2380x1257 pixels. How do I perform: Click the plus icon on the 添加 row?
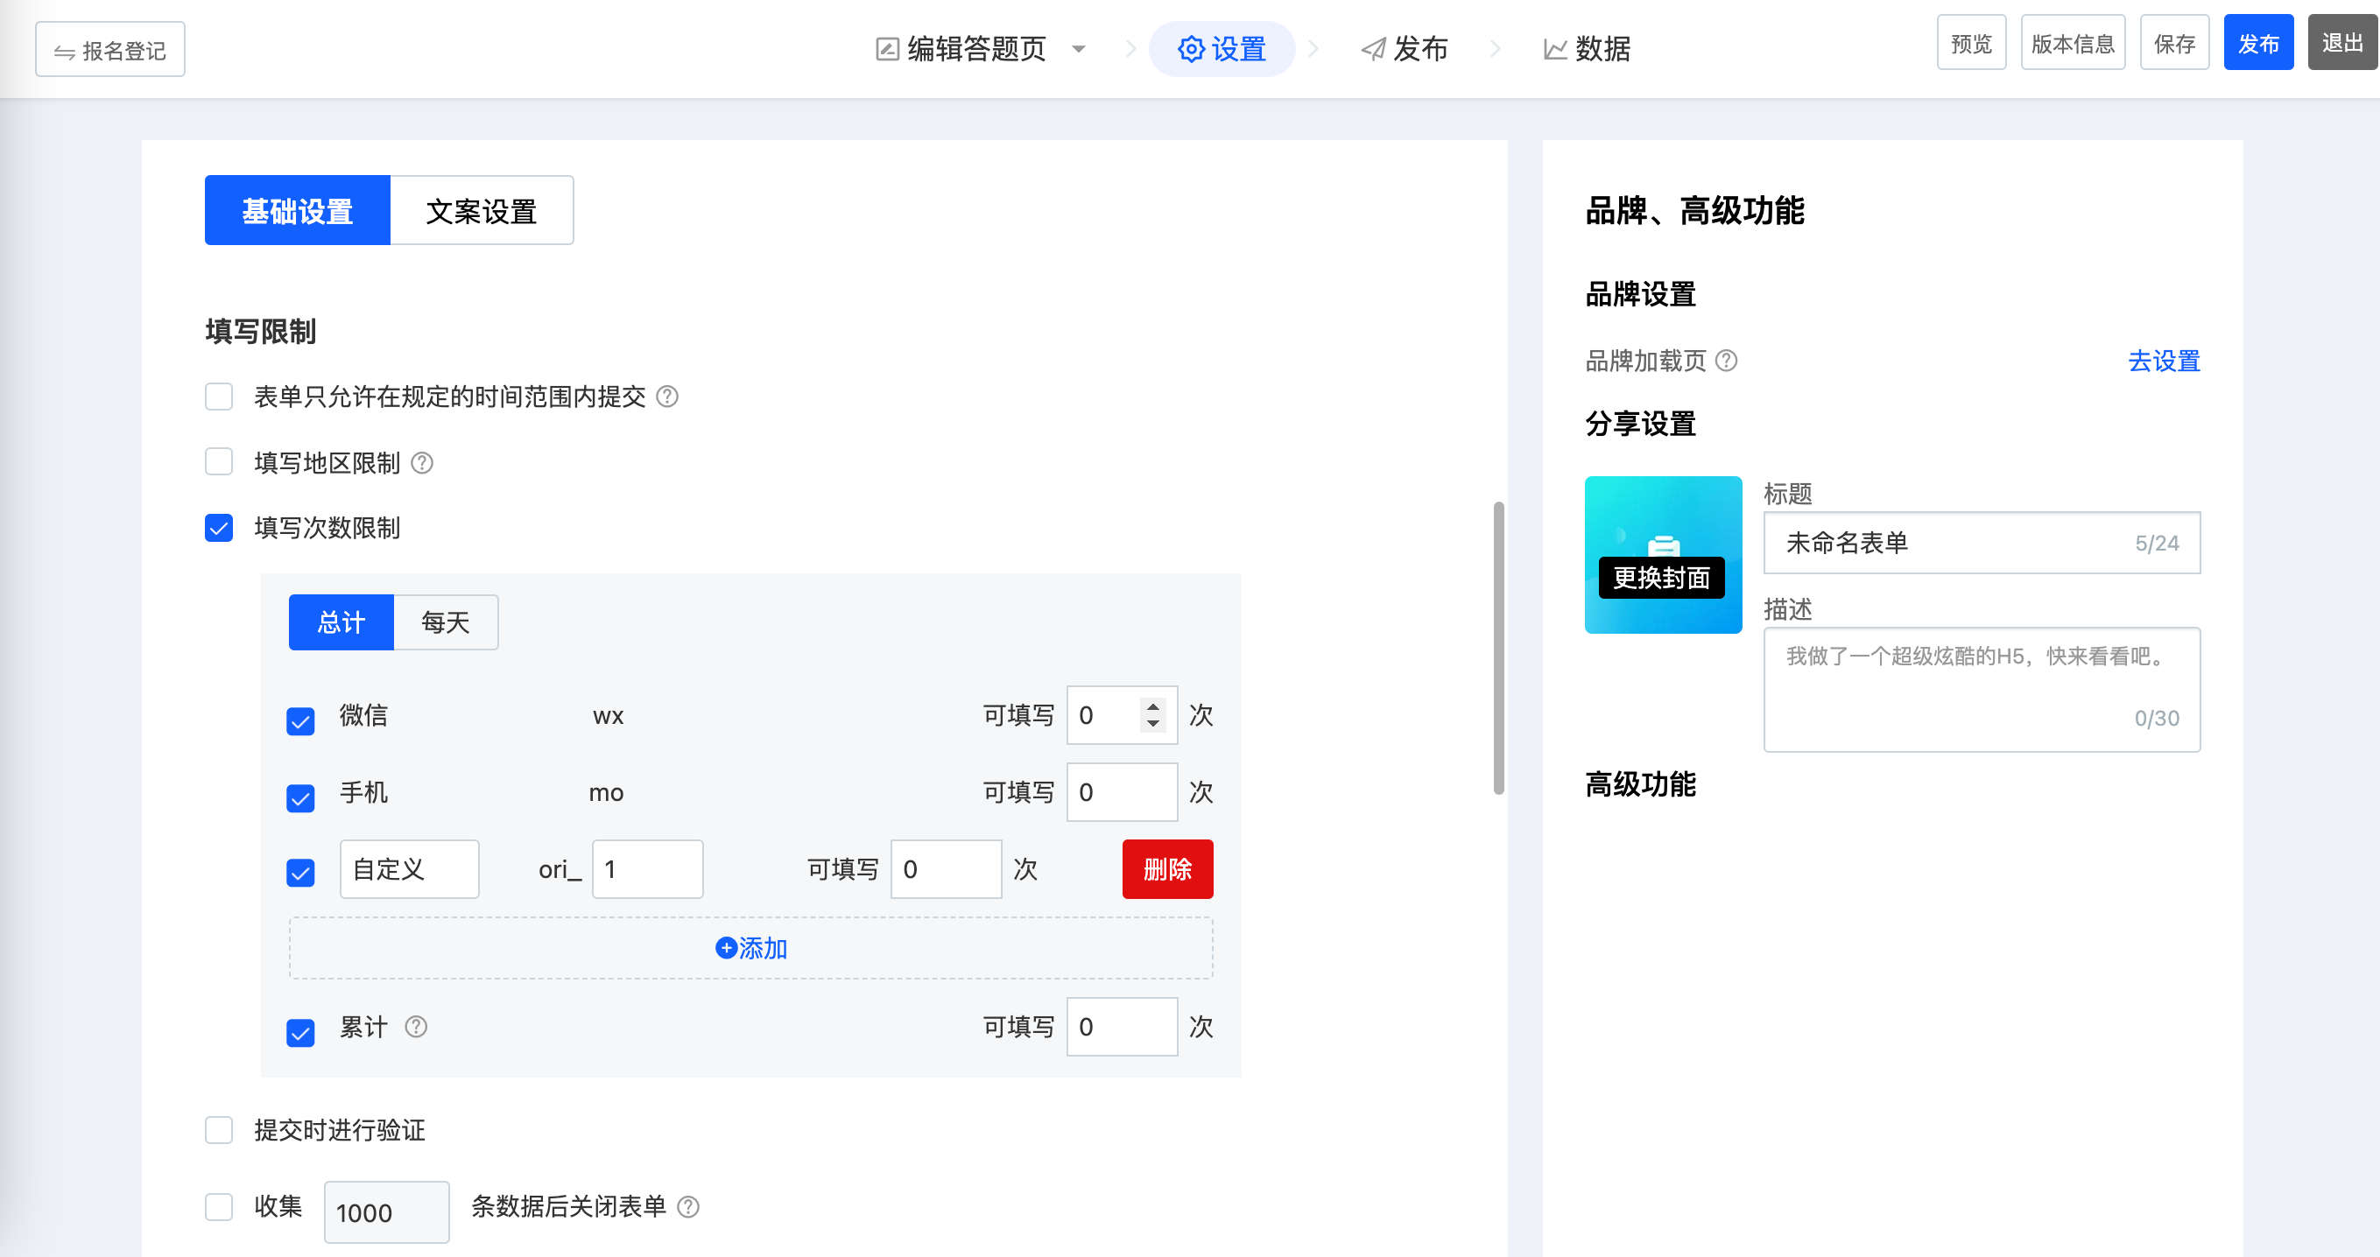coord(726,948)
